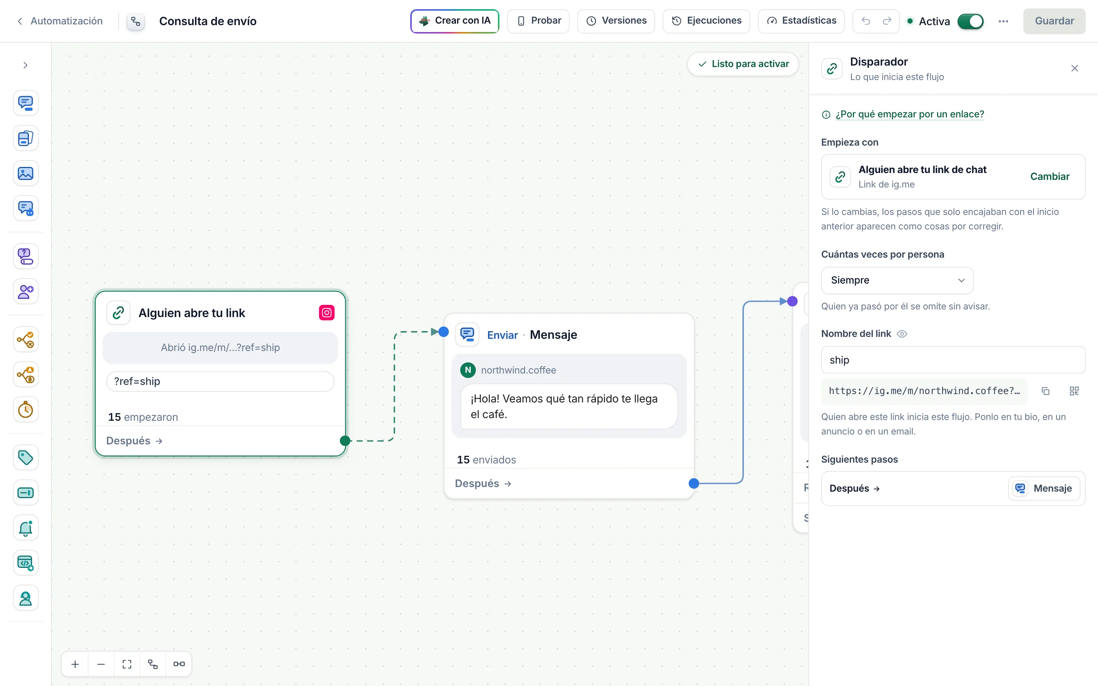Auto-arrange the flow layout in bottom toolbar
Viewport: 1098px width, 686px height.
(x=153, y=664)
